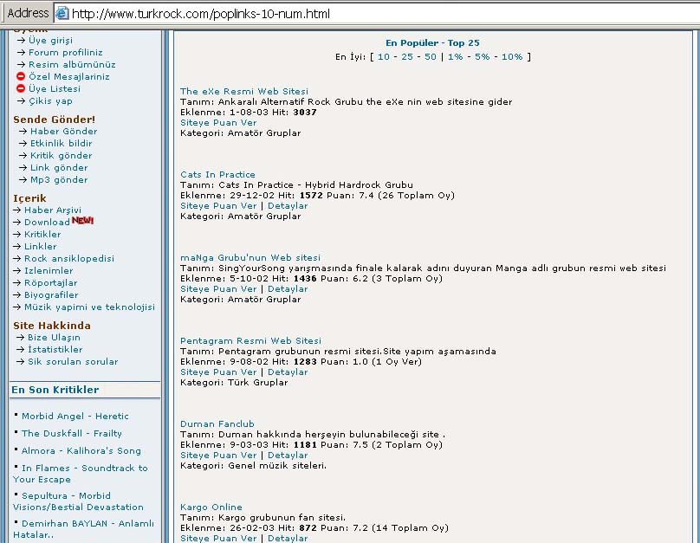This screenshot has width=700, height=543.
Task: Show Detaylar for the Pentagram entry
Action: tap(288, 372)
